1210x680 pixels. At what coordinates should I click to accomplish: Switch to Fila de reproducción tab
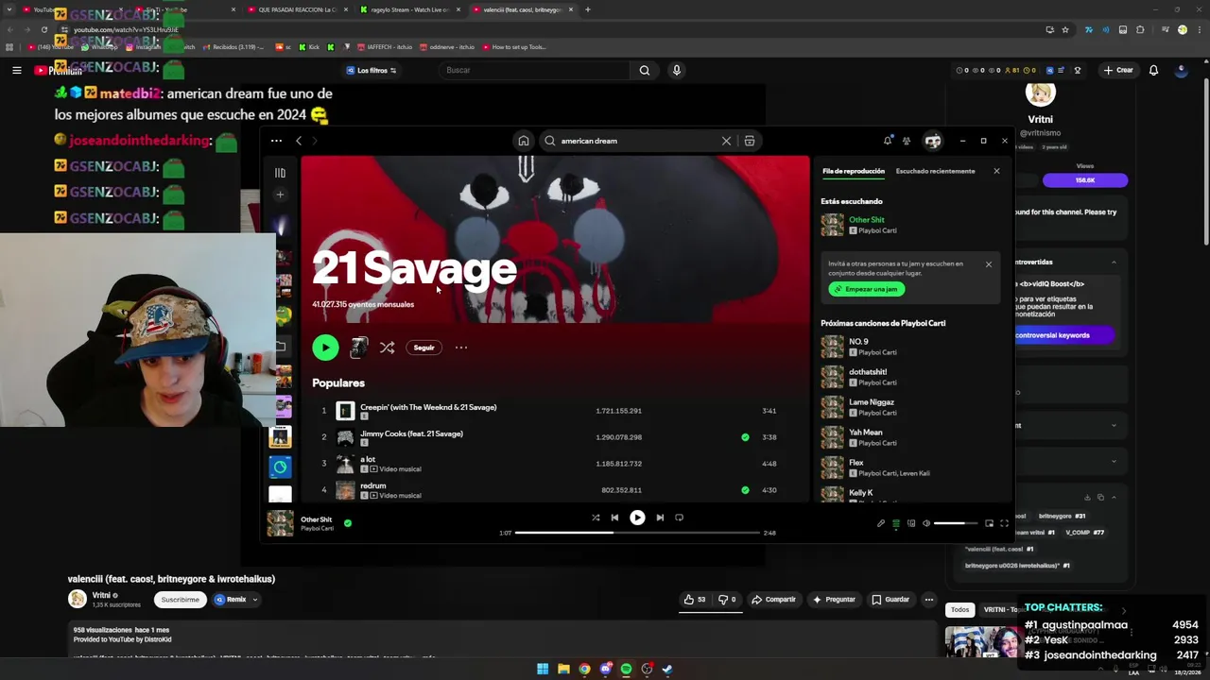pyautogui.click(x=854, y=171)
